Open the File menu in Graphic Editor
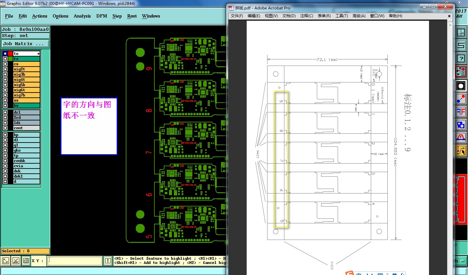 9,16
